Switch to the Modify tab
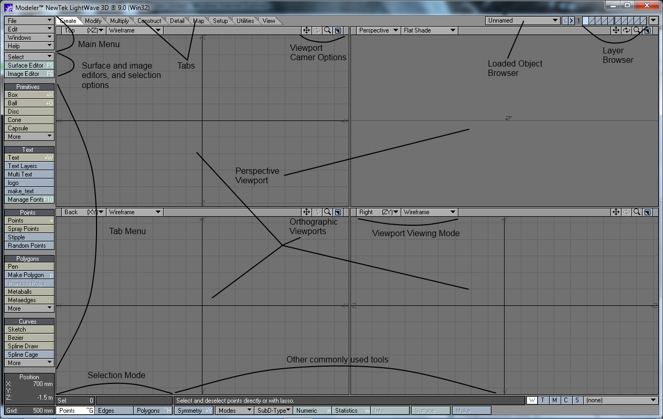 point(93,21)
